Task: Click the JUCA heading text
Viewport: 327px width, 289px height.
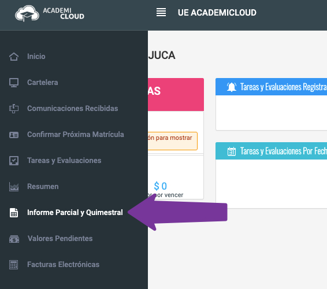Action: coord(162,55)
